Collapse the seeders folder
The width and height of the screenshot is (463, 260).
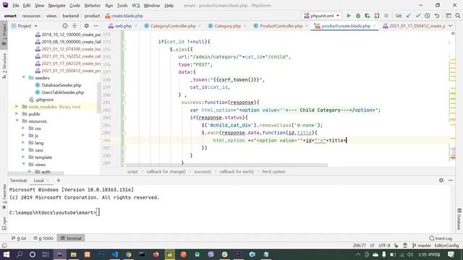(24, 77)
